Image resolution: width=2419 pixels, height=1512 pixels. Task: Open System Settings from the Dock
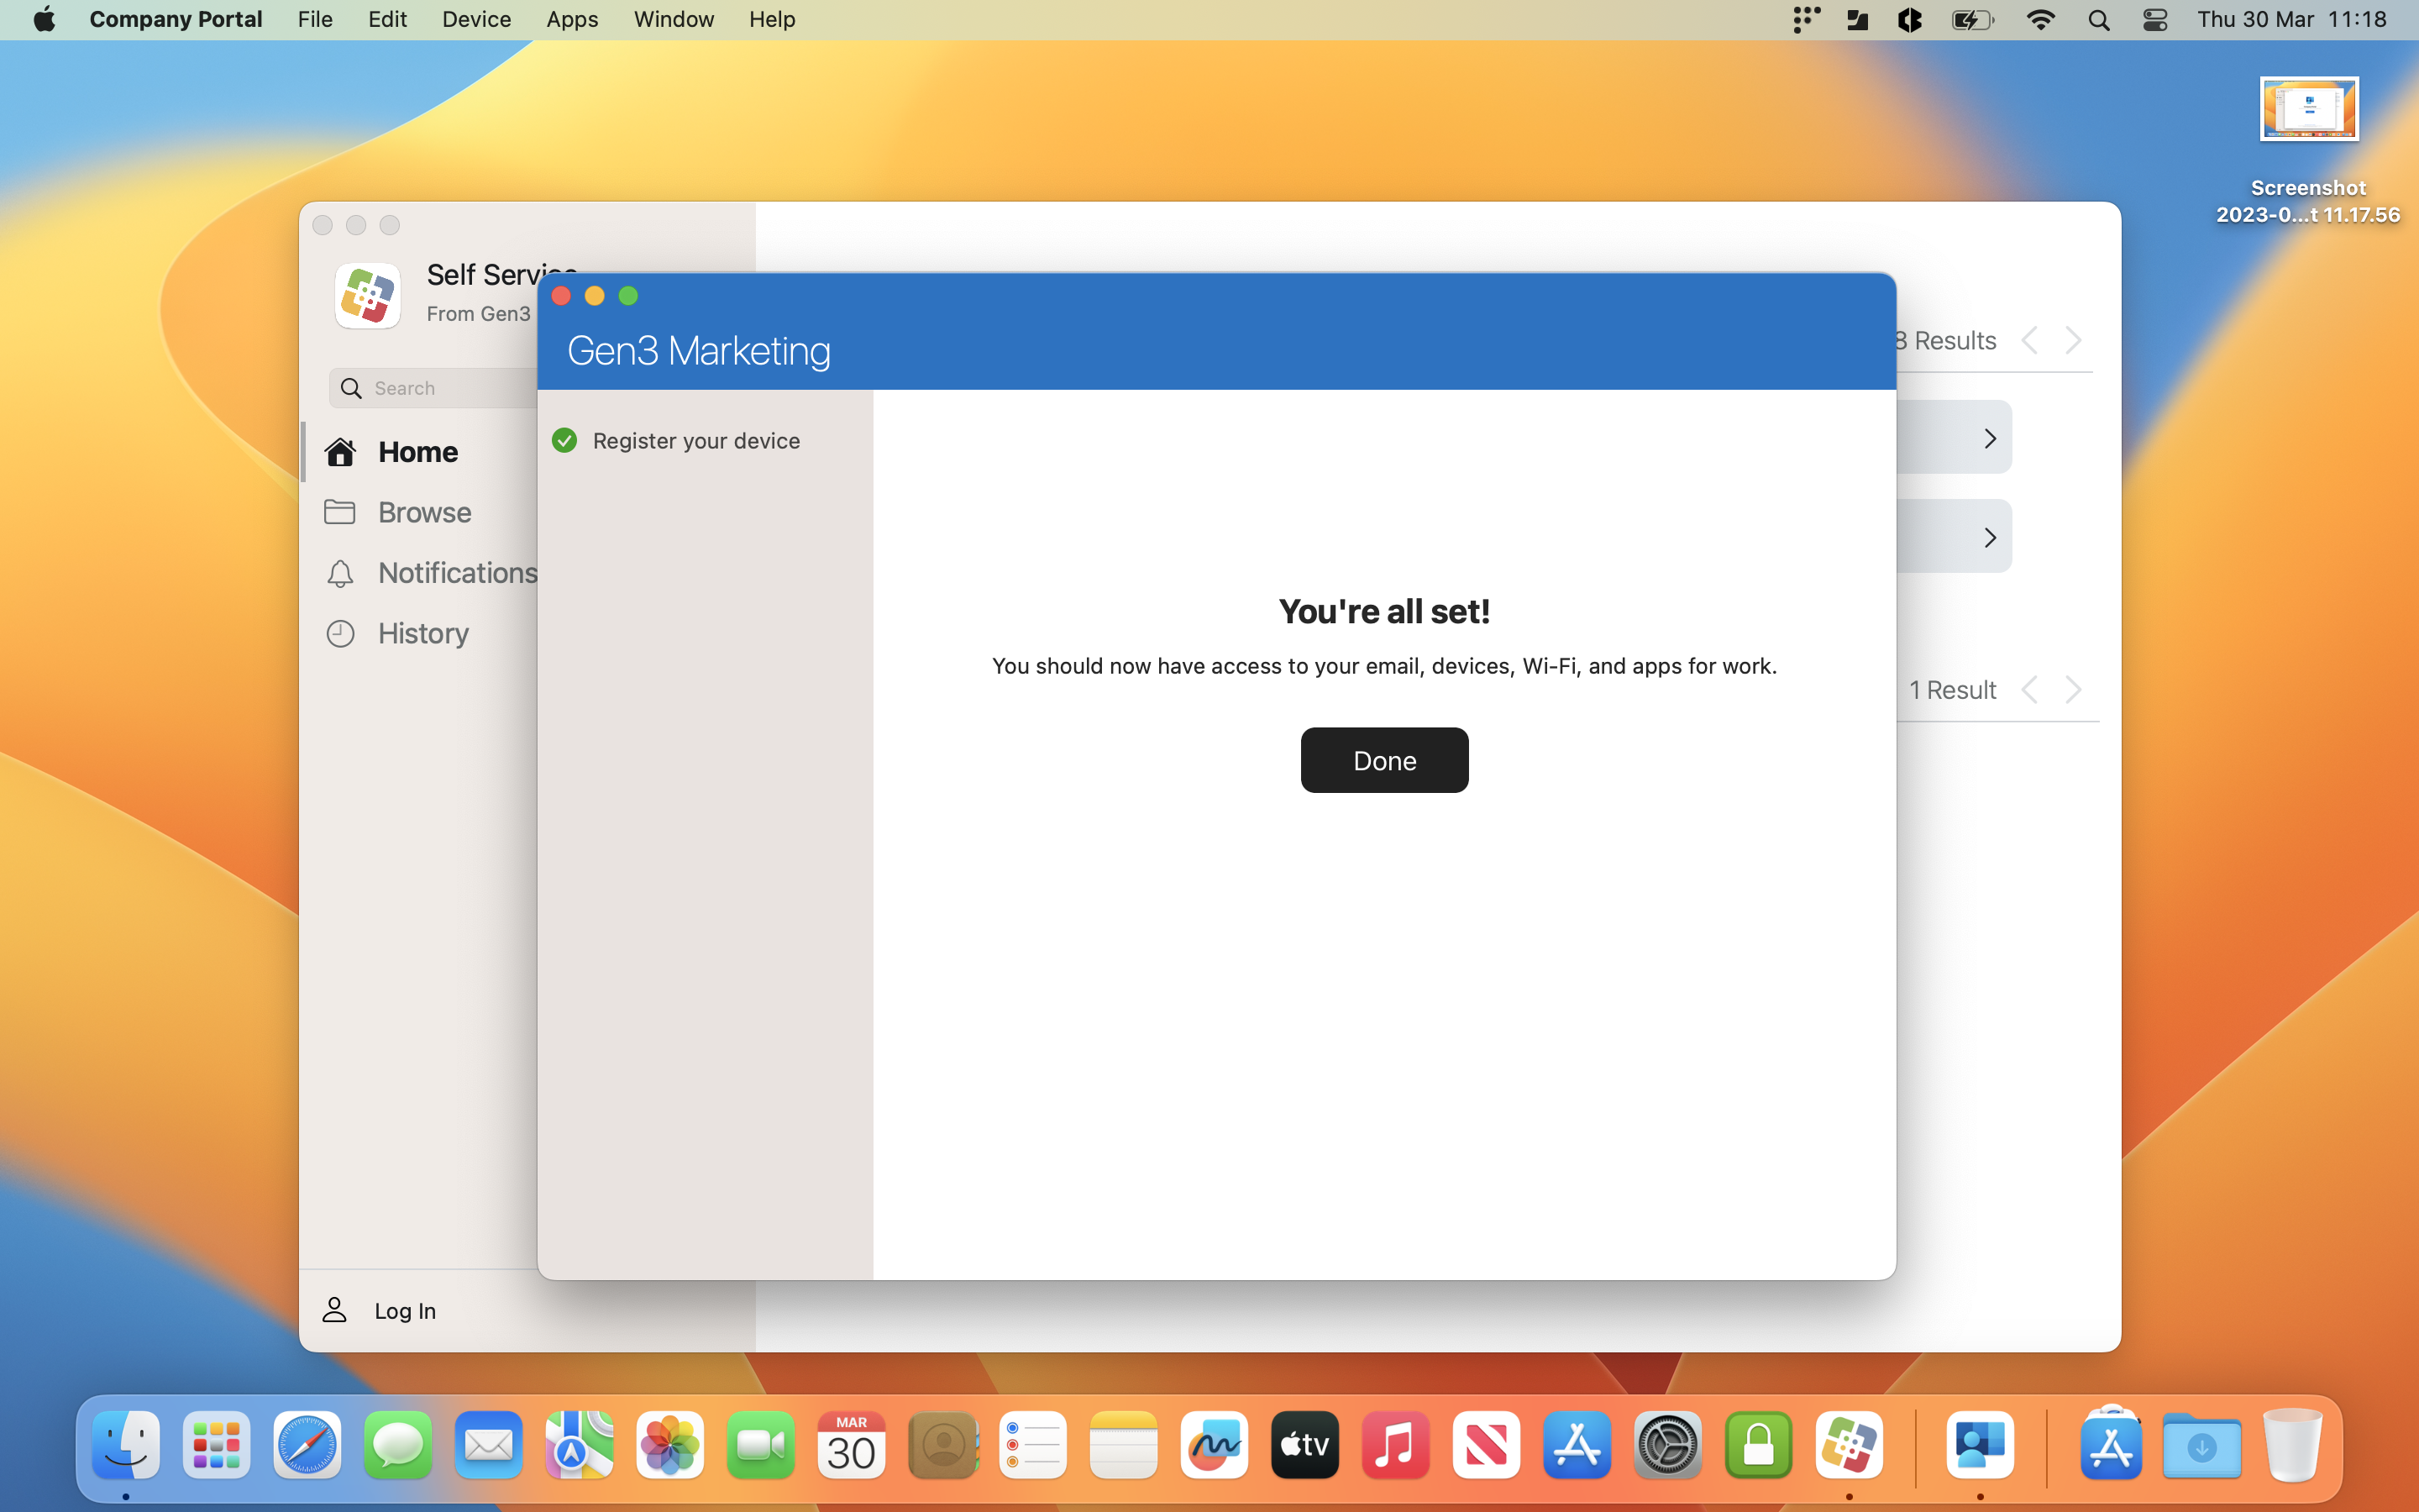1667,1445
